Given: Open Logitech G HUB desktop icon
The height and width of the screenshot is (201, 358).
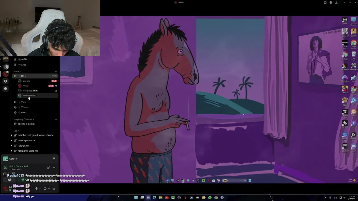Looking at the screenshot, I should point(354,136).
